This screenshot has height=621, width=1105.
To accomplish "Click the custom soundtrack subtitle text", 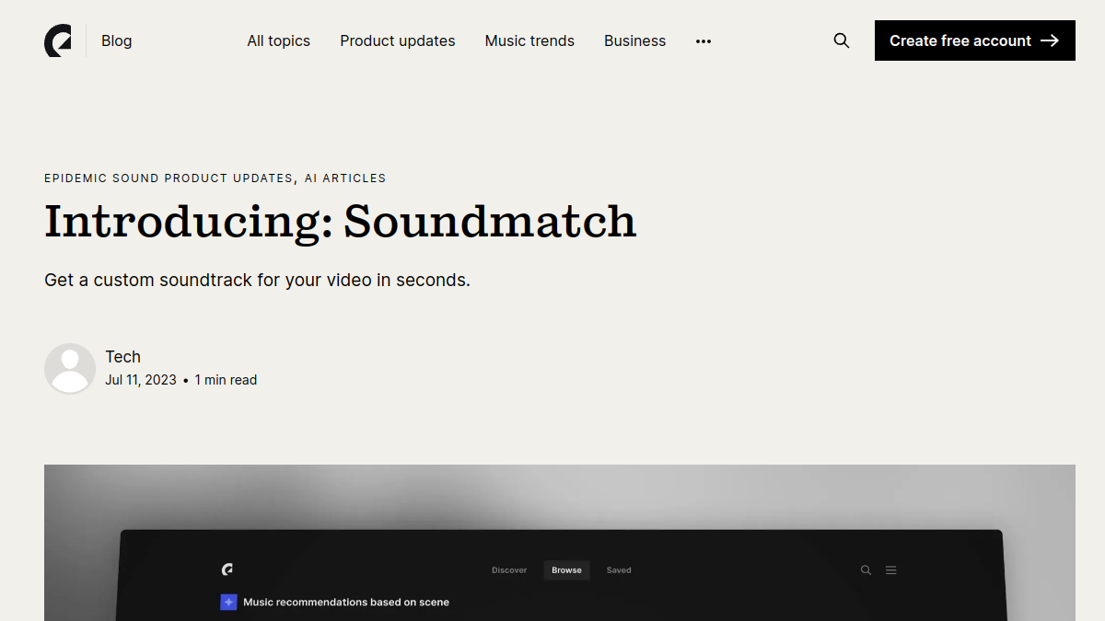I will (258, 280).
